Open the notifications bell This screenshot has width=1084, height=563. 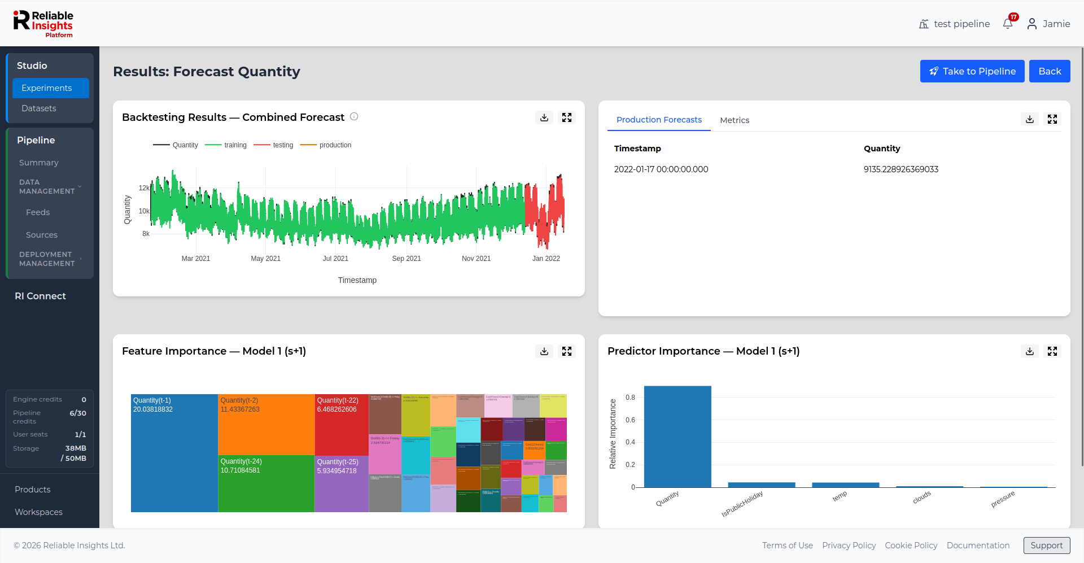(1008, 23)
